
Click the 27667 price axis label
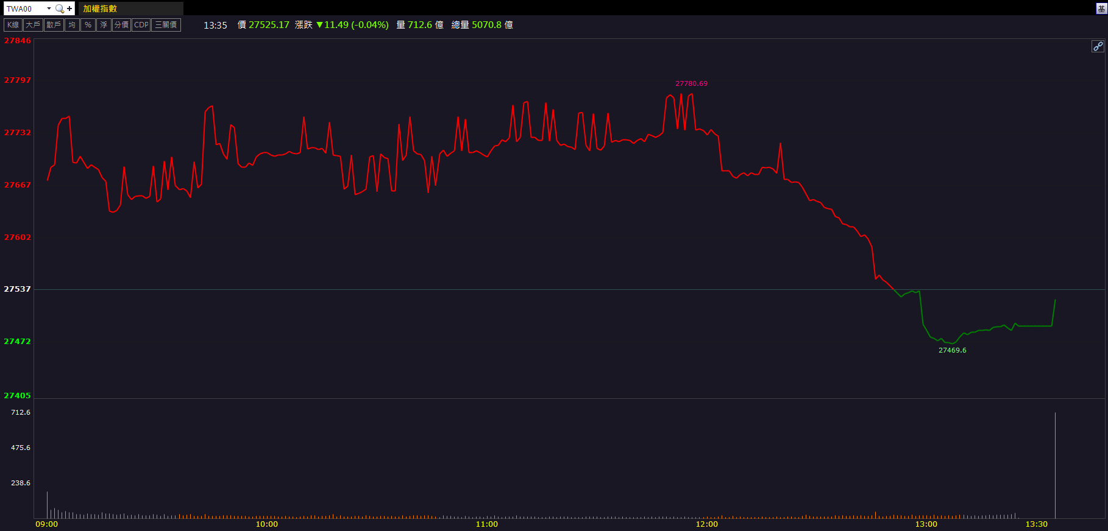pyautogui.click(x=18, y=185)
